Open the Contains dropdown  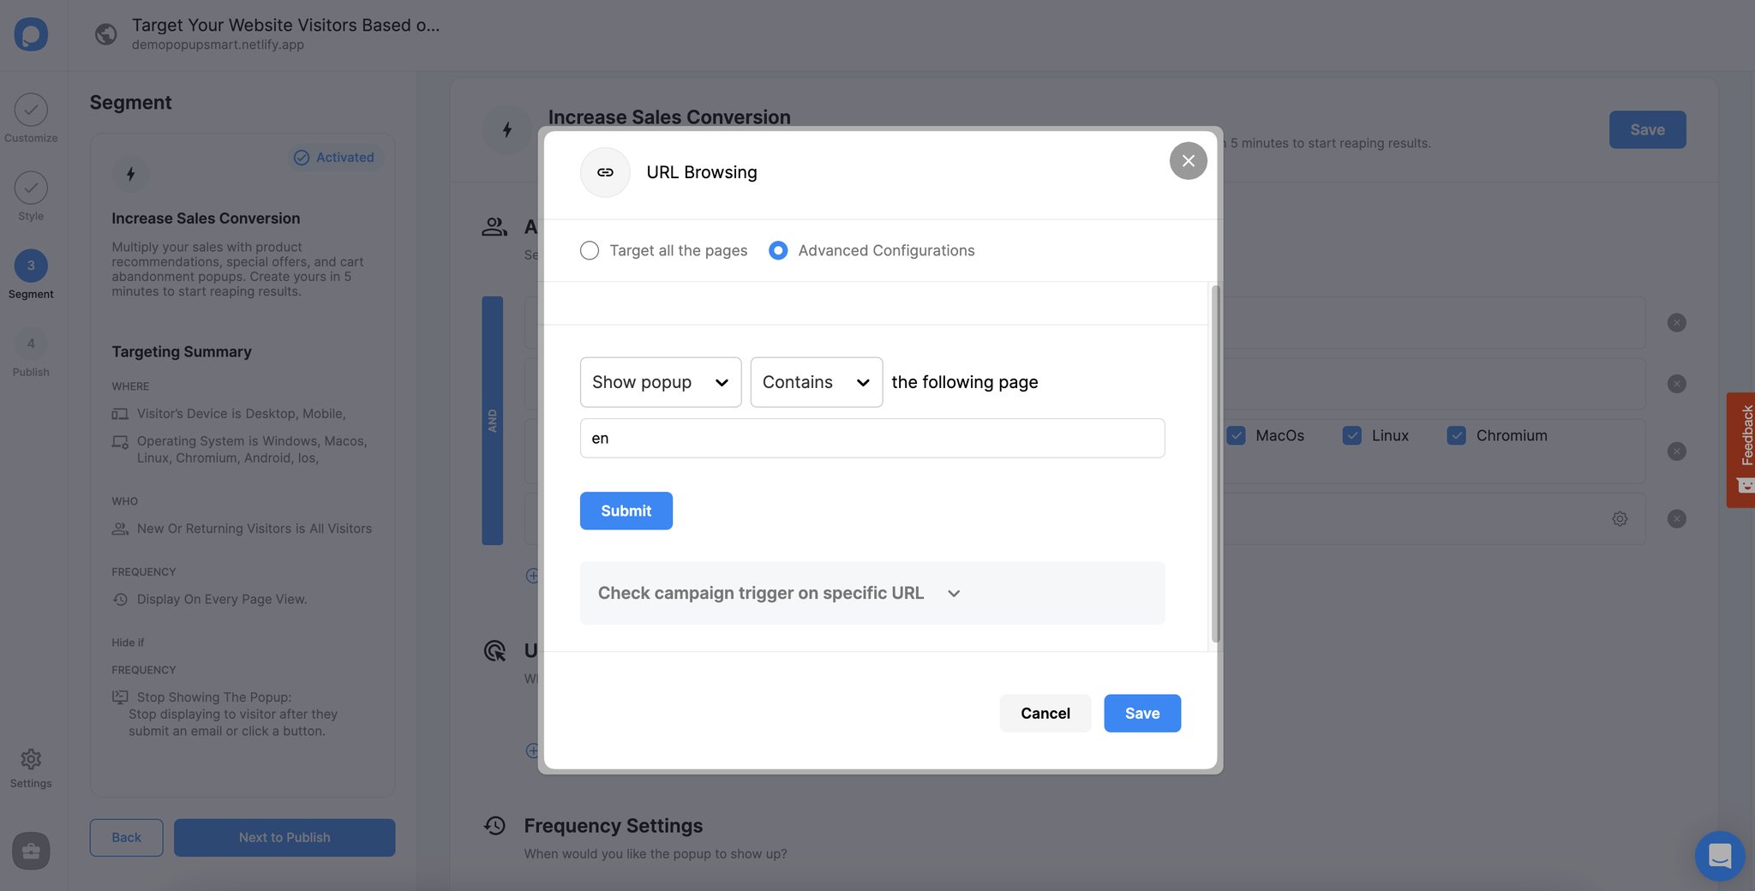[x=815, y=382]
